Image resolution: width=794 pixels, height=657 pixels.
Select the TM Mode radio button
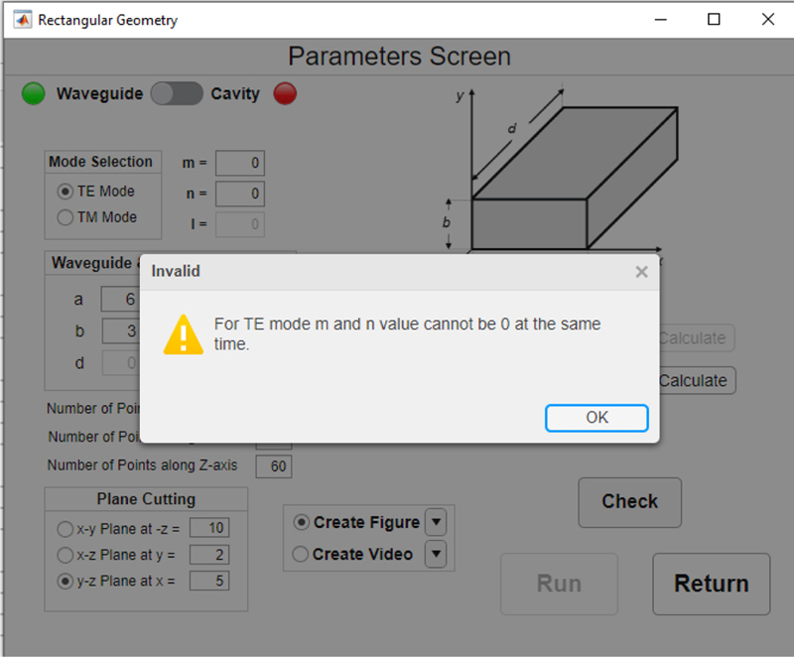pos(66,217)
